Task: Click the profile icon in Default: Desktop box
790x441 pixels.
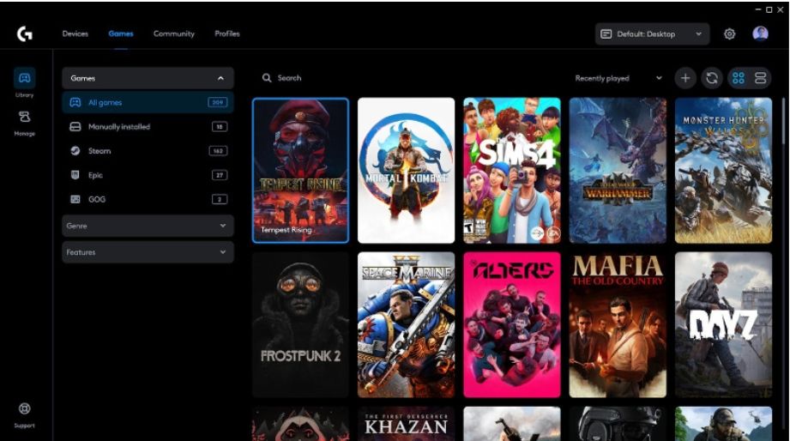Action: (606, 33)
